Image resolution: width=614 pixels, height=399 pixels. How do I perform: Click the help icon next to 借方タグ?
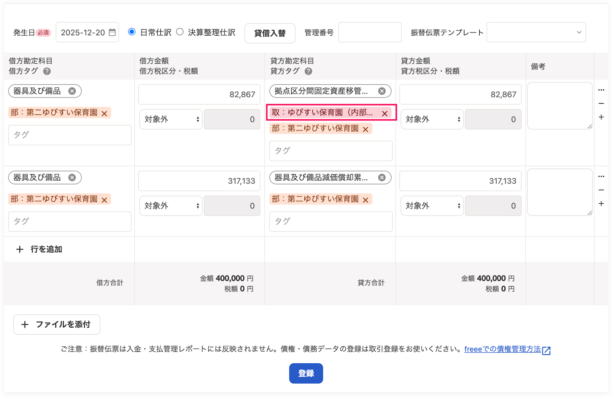click(x=46, y=71)
